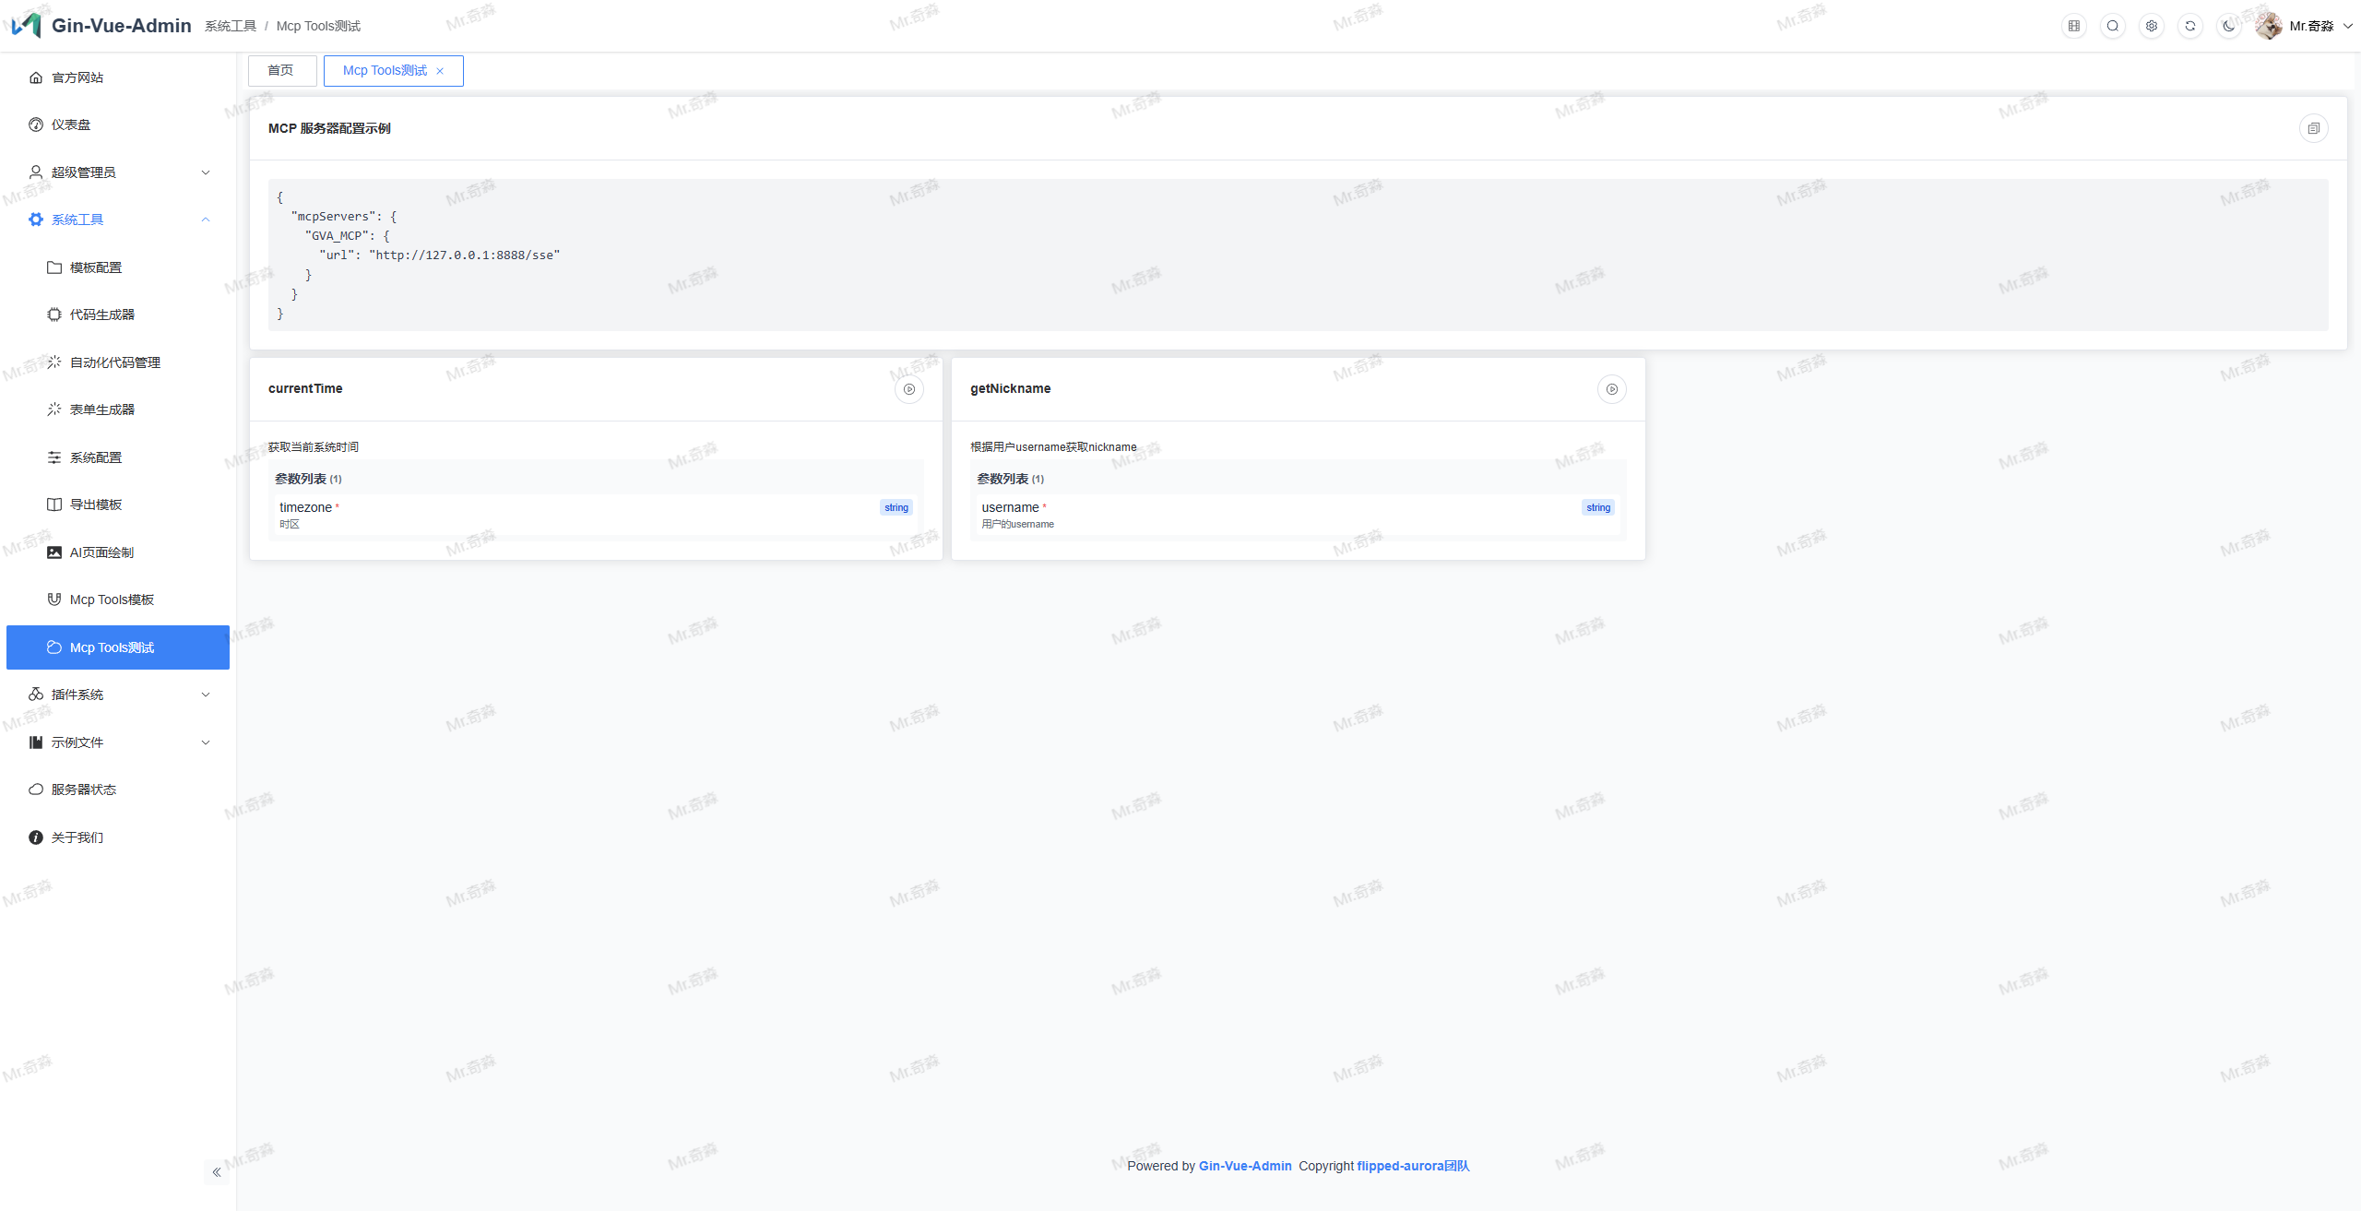Open the search icon in header
Image resolution: width=2361 pixels, height=1211 pixels.
point(2113,26)
